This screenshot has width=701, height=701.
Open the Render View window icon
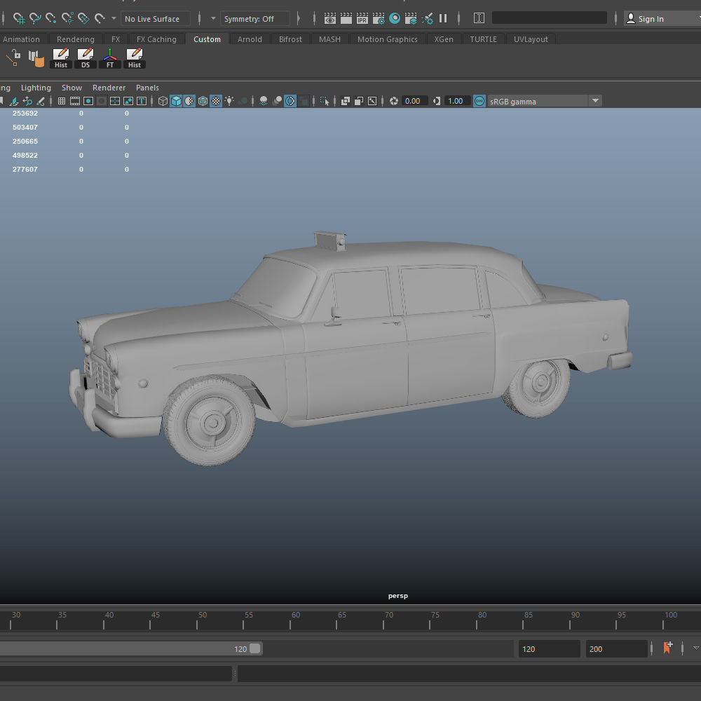pyautogui.click(x=330, y=18)
